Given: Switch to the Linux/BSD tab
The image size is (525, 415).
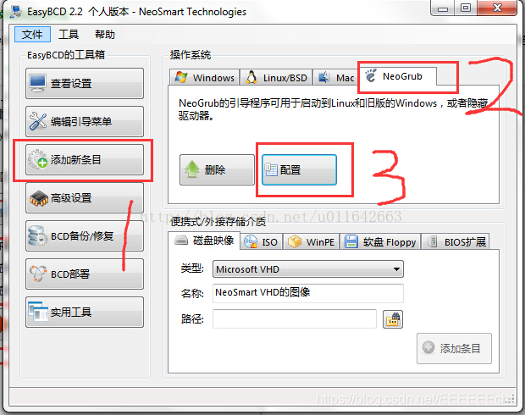Looking at the screenshot, I should (x=277, y=77).
